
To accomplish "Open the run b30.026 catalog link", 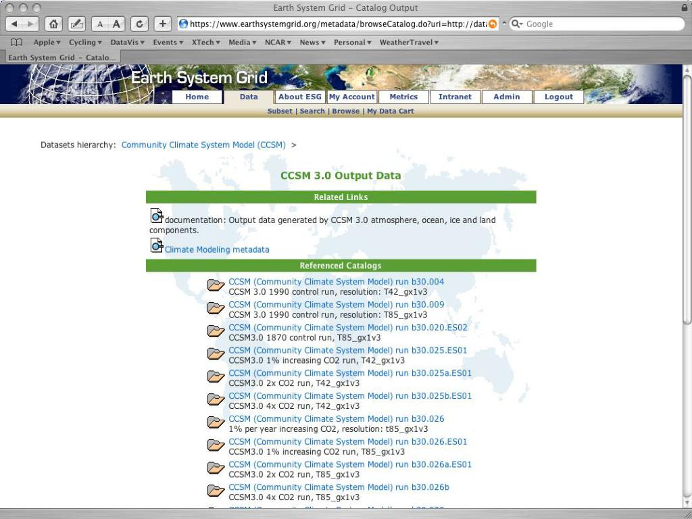I will pyautogui.click(x=337, y=419).
